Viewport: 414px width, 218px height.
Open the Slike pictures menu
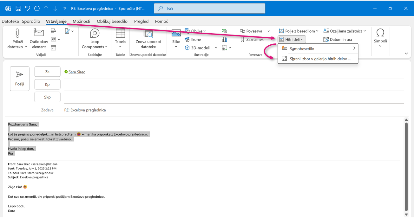[176, 39]
